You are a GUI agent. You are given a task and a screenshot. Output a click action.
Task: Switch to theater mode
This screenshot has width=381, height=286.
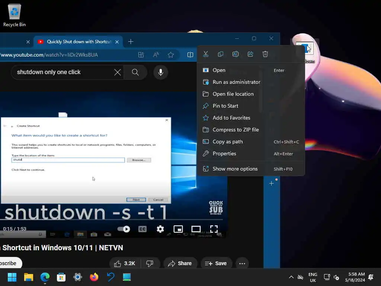196,229
